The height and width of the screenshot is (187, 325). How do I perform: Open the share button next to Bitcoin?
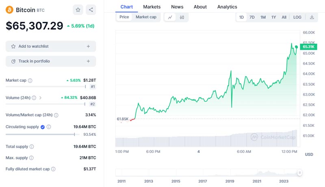point(91,10)
